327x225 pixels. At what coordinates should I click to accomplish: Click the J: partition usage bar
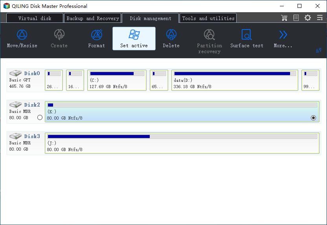tap(182, 136)
